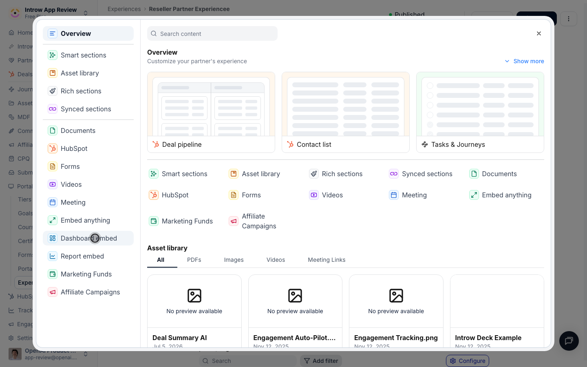This screenshot has width=587, height=367.
Task: Click Rich sections icon in overview grid
Action: [314, 174]
